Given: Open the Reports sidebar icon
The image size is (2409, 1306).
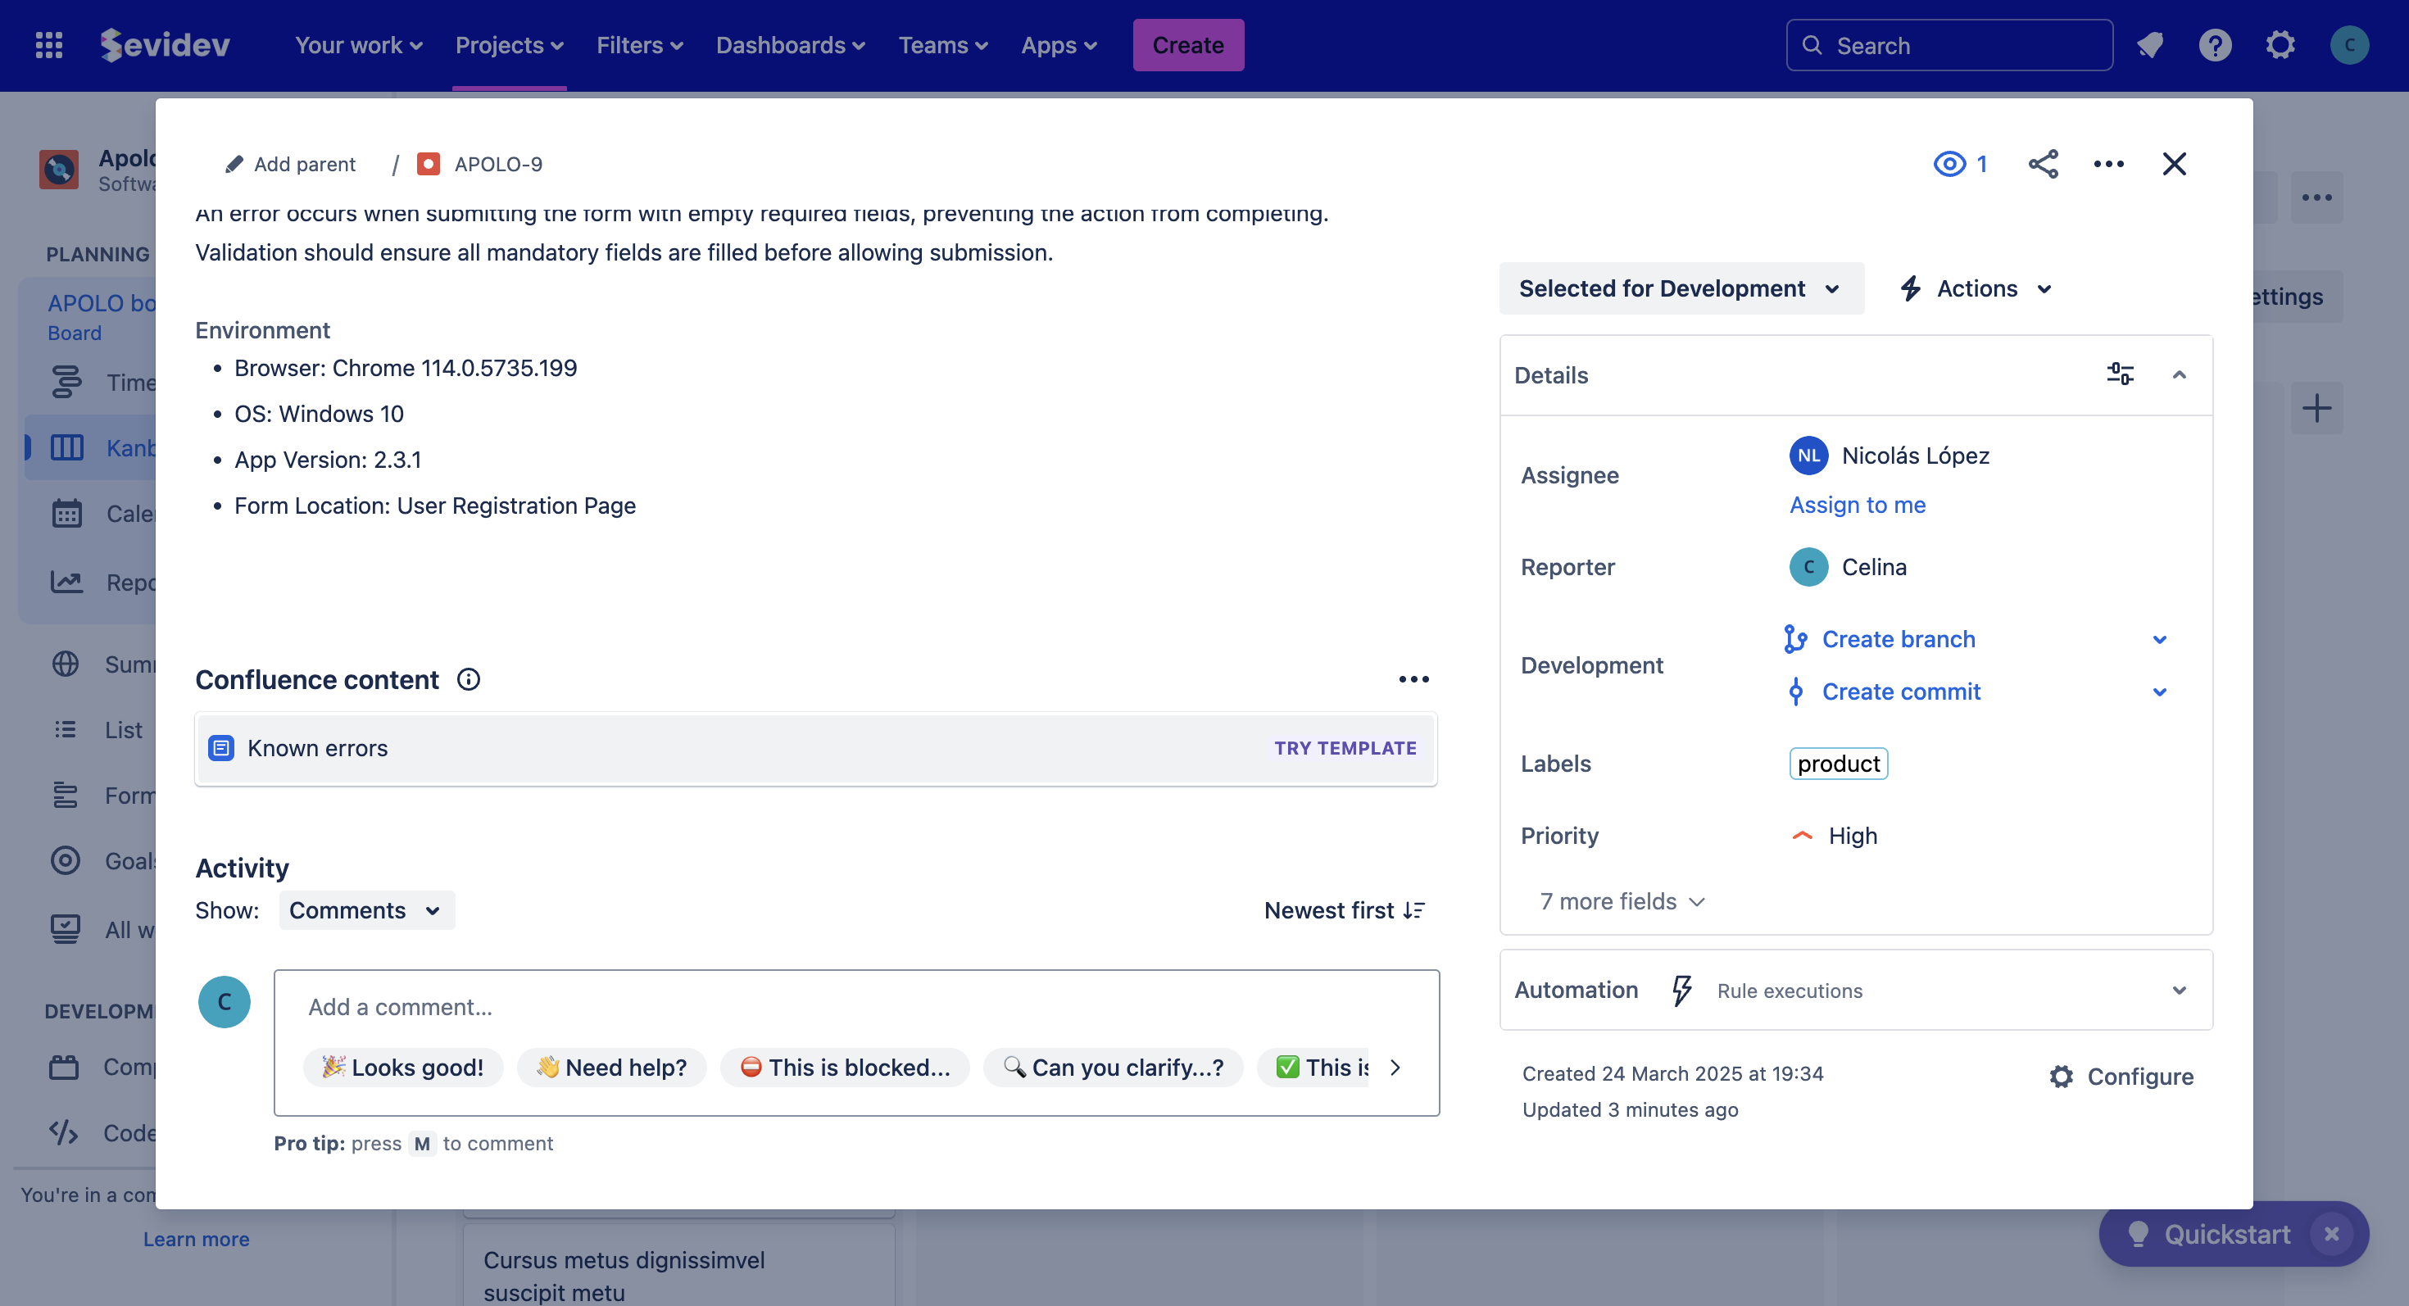Looking at the screenshot, I should tap(66, 582).
